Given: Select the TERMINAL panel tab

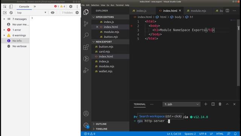Looking at the screenshot, I should pyautogui.click(x=140, y=104).
